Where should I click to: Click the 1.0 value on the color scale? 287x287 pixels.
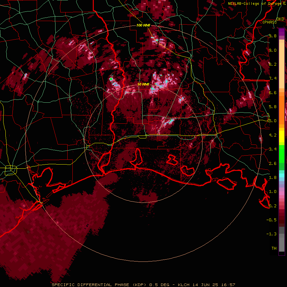273,192
